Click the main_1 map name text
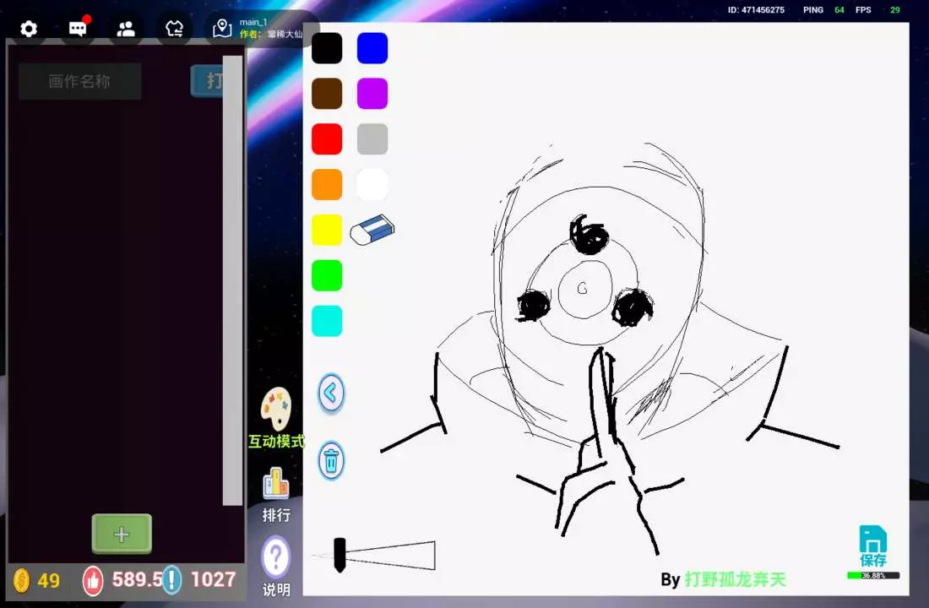The height and width of the screenshot is (608, 929). click(253, 23)
